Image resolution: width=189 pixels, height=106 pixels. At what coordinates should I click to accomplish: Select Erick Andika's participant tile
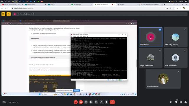(151, 37)
